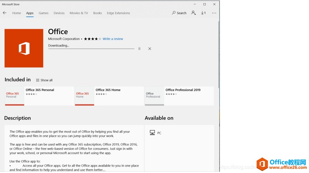Click the download progress bar
Screen dimensions: 309x173
91,49
